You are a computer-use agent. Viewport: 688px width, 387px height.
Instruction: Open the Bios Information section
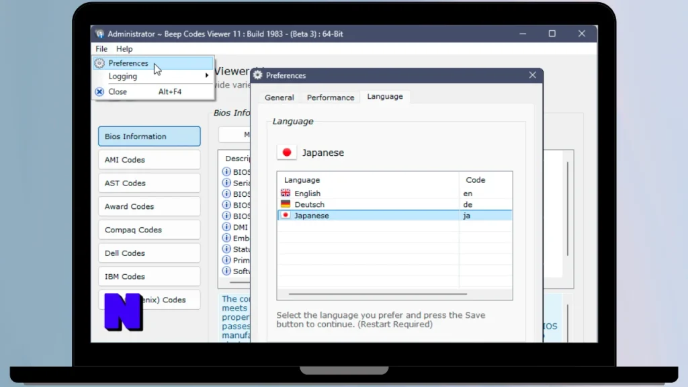(x=149, y=136)
